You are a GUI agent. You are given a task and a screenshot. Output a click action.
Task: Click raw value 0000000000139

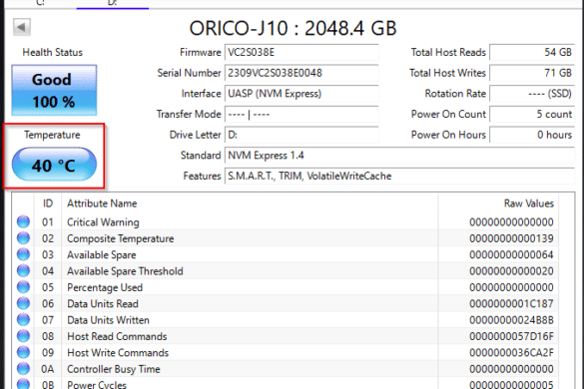511,238
